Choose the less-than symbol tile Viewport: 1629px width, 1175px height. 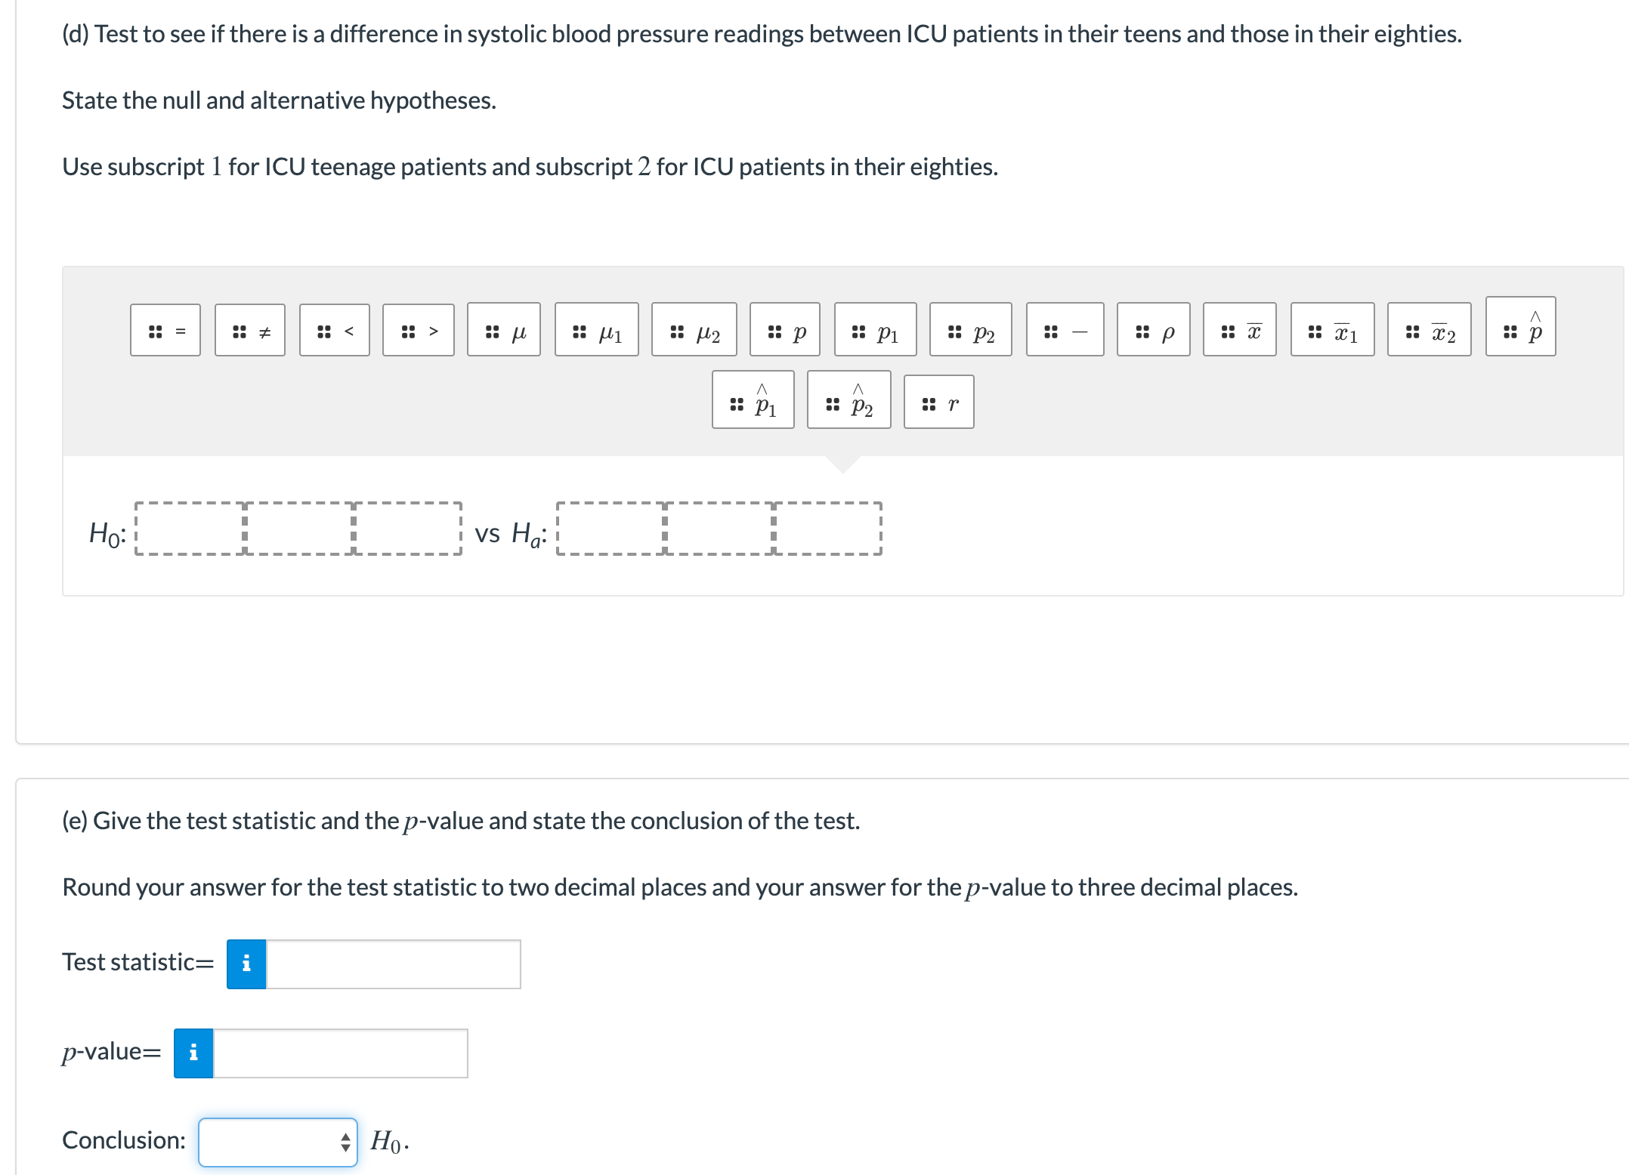tap(335, 330)
